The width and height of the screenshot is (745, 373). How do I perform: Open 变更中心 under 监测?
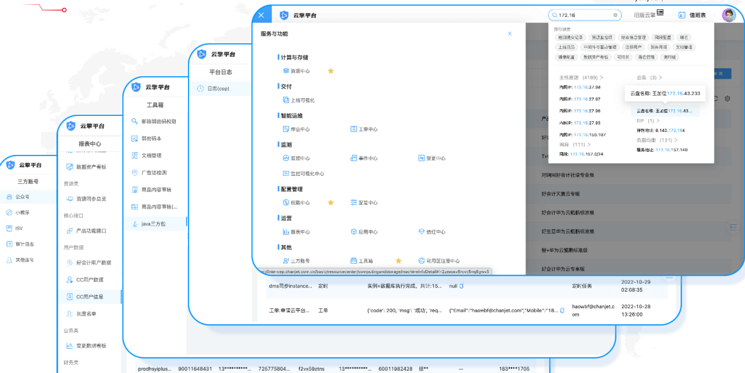432,158
